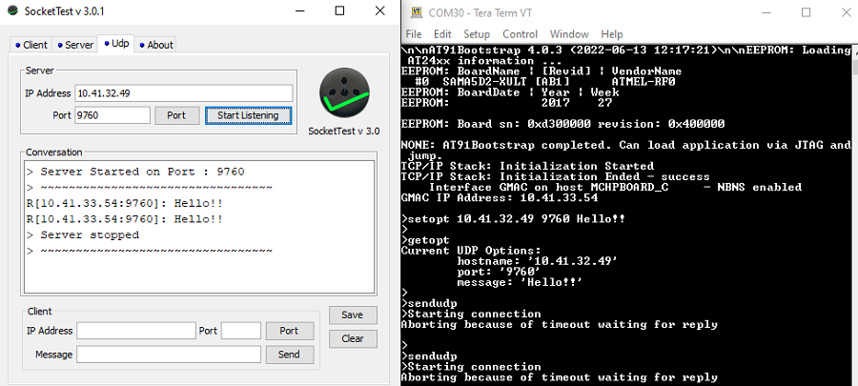Image resolution: width=858 pixels, height=386 pixels.
Task: Click the SocketTest title bar app icon
Action: point(12,10)
